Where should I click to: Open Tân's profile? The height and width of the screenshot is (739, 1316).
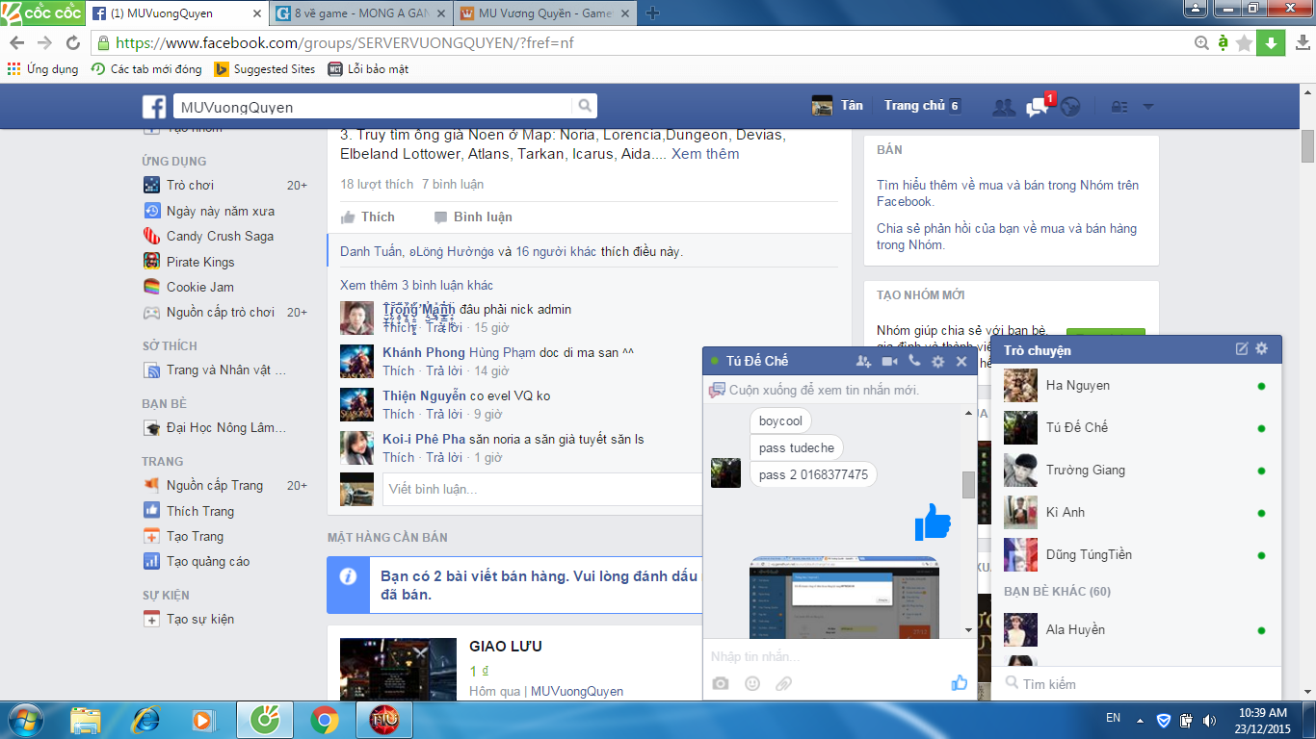click(837, 106)
